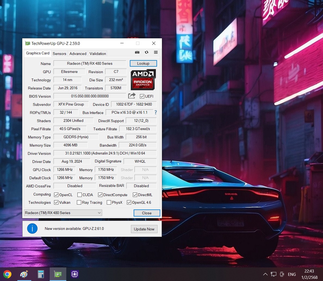Click the screenshot camera icon
Image resolution: width=323 pixels, height=281 pixels.
(137, 52)
